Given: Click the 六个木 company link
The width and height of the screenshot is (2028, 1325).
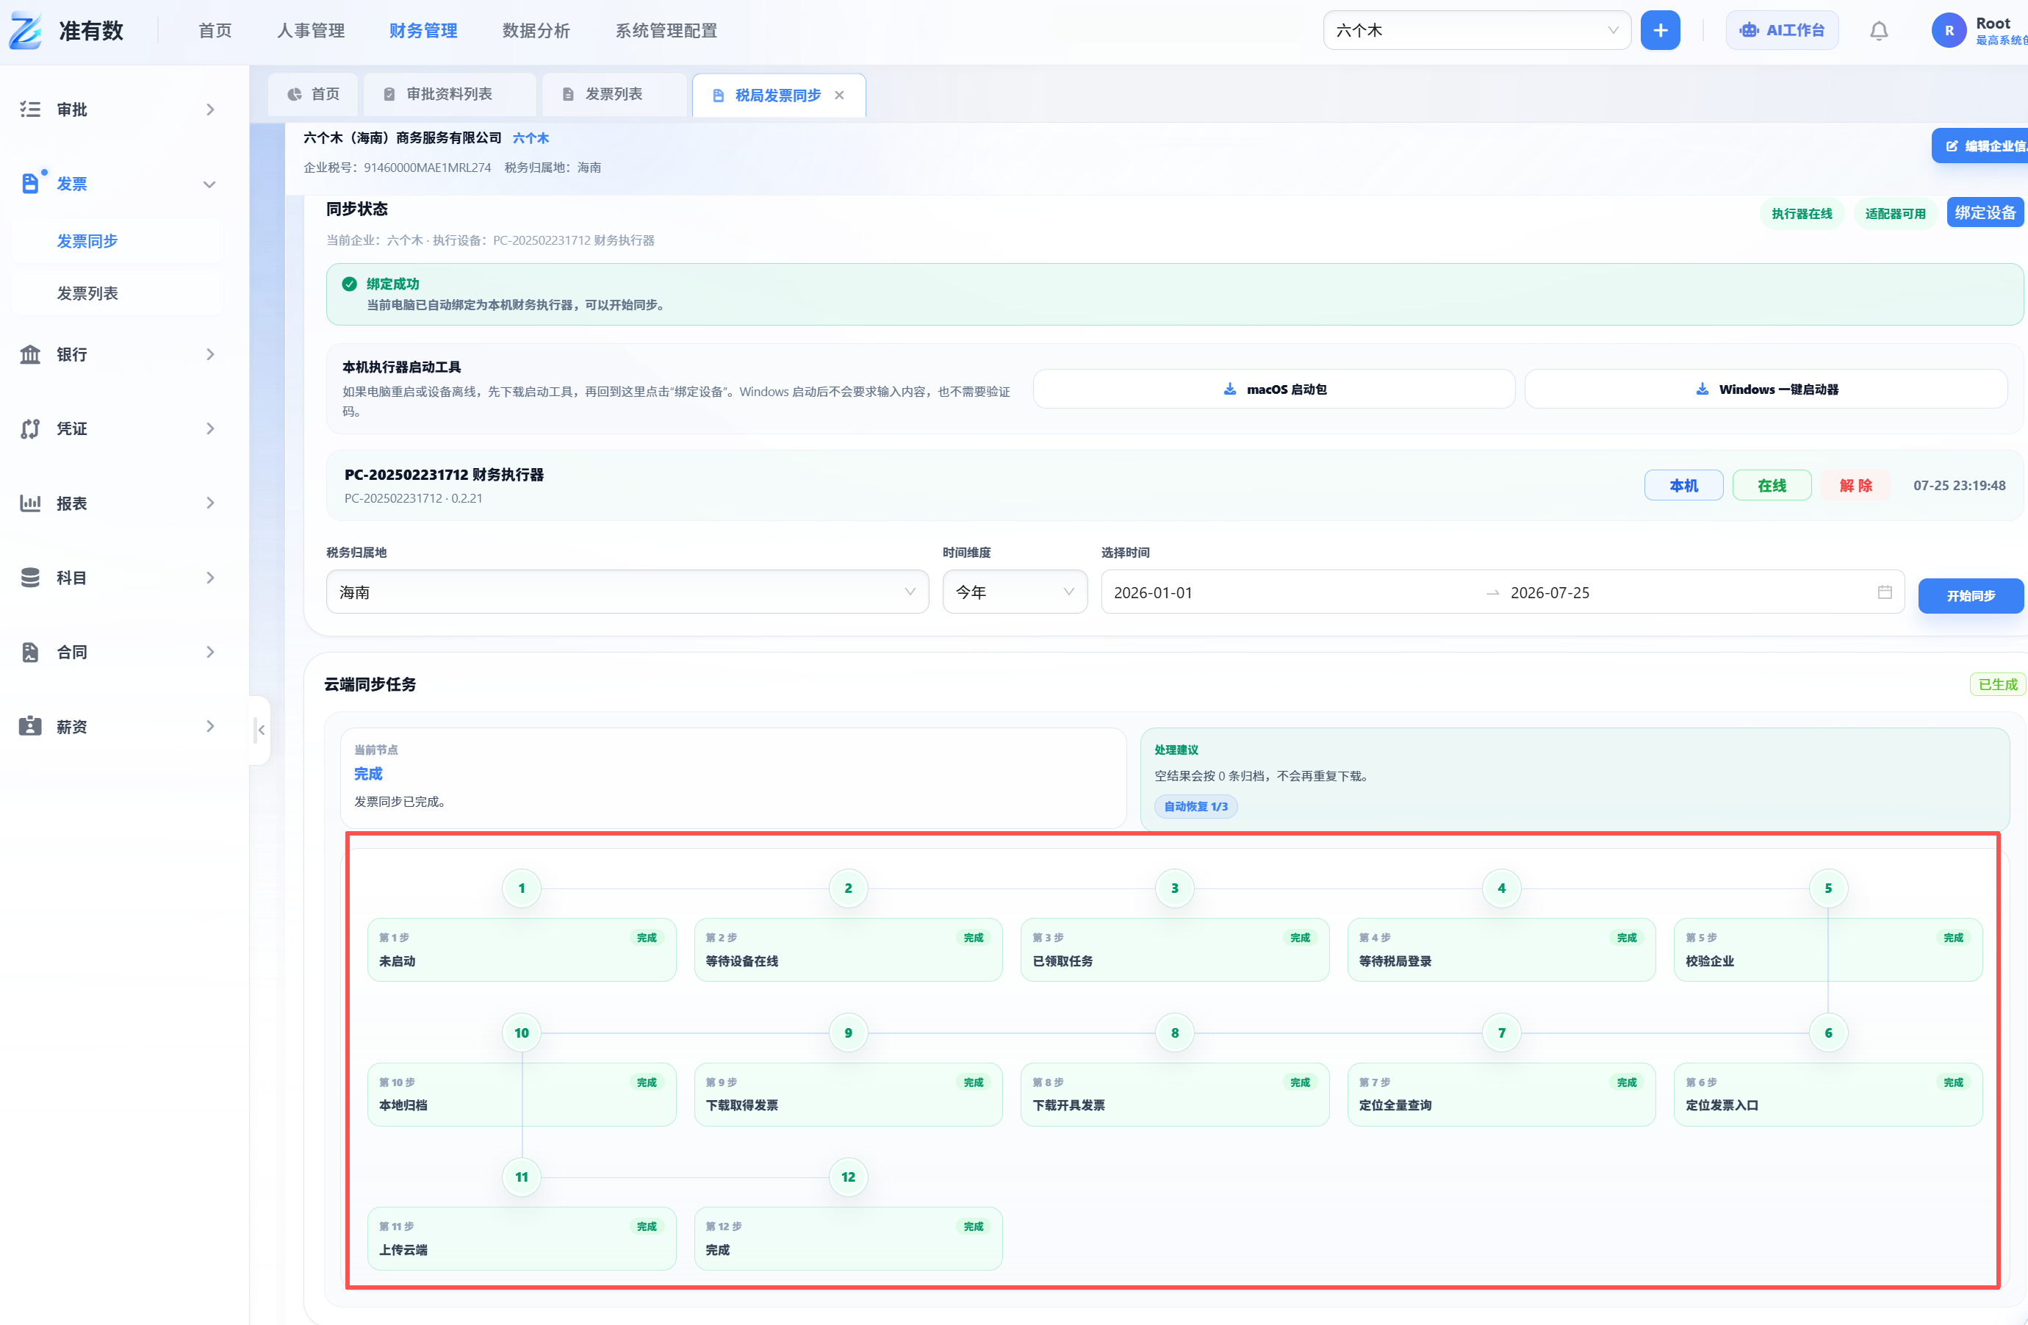Looking at the screenshot, I should click(x=531, y=138).
